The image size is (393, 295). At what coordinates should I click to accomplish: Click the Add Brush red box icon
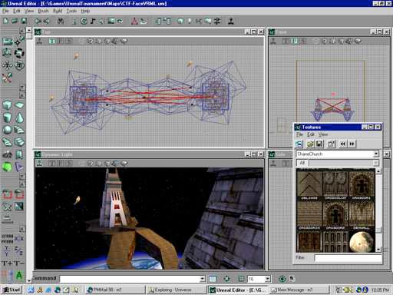(x=7, y=194)
